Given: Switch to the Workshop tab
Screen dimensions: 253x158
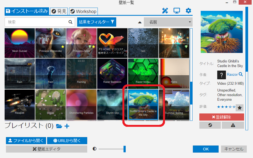Looking at the screenshot, I should [83, 11].
